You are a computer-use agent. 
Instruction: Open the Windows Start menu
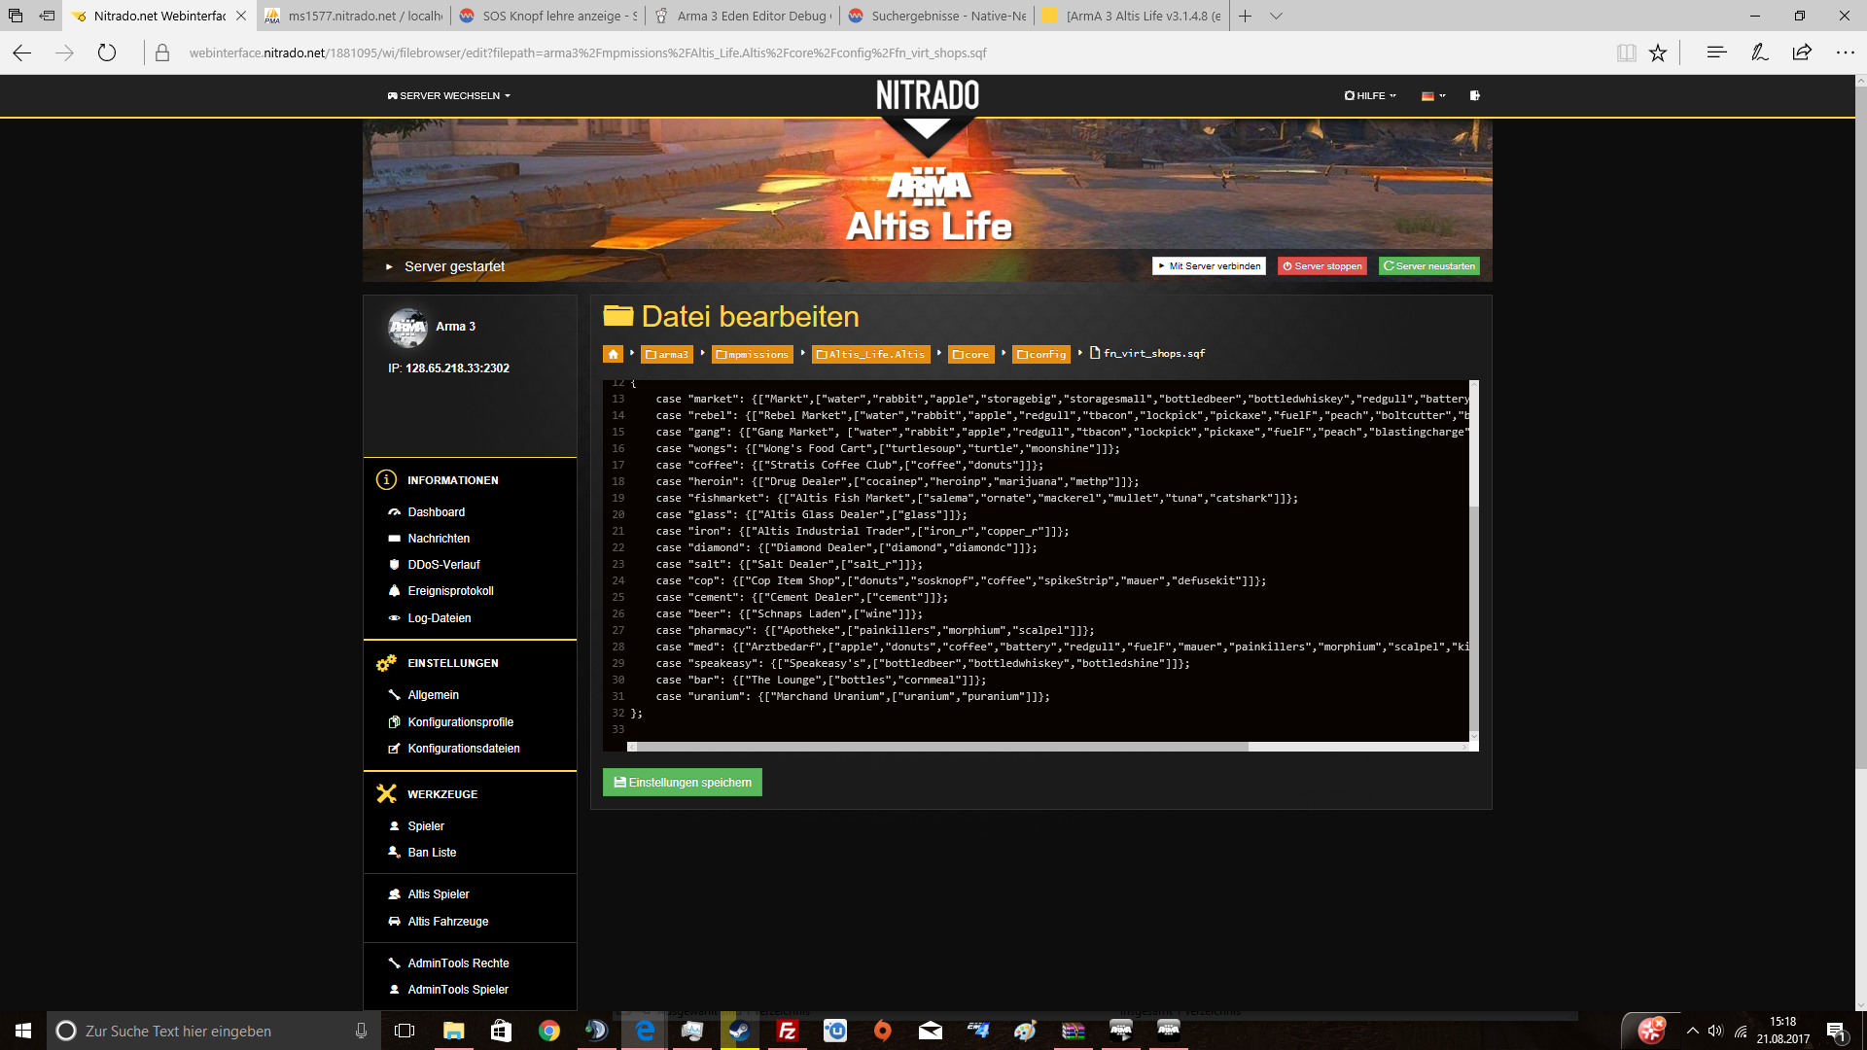coord(23,1031)
